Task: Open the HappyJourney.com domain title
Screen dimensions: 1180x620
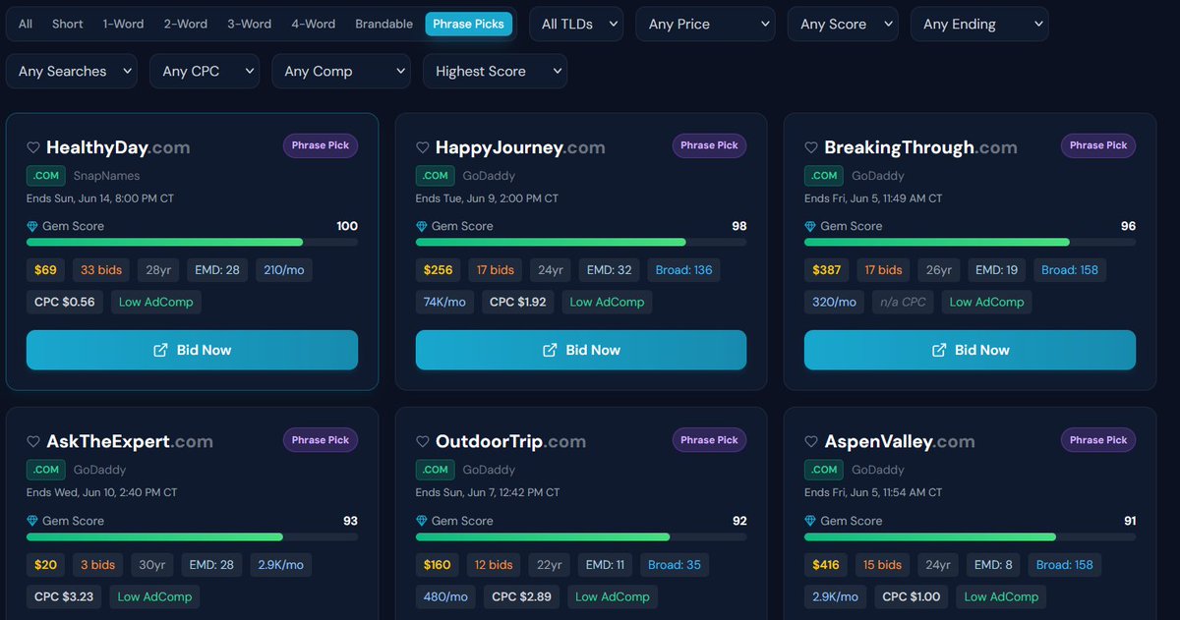Action: 520,147
